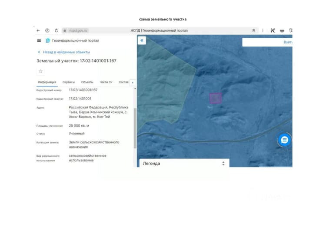
Task: Show more tabs with the right arrow
Action: pyautogui.click(x=133, y=82)
